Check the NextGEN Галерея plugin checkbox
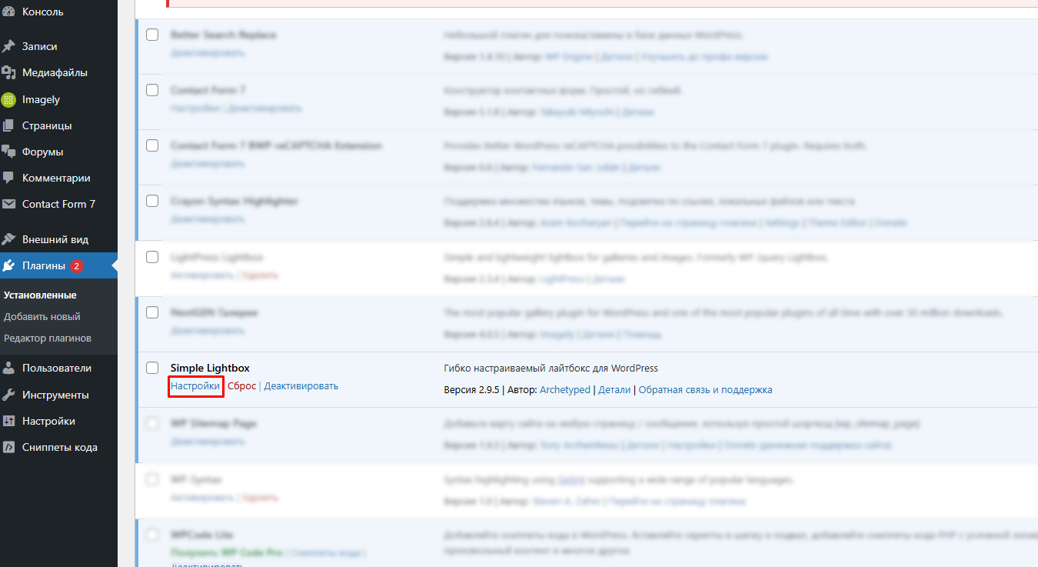 pos(152,312)
